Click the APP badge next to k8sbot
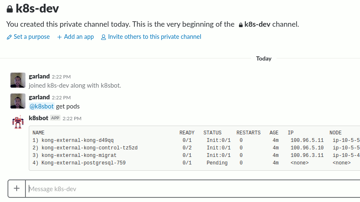Image resolution: width=360 pixels, height=202 pixels. tap(55, 118)
